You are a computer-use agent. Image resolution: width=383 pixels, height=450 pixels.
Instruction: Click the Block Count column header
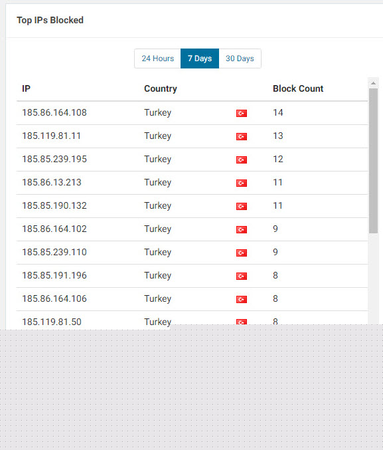point(298,88)
